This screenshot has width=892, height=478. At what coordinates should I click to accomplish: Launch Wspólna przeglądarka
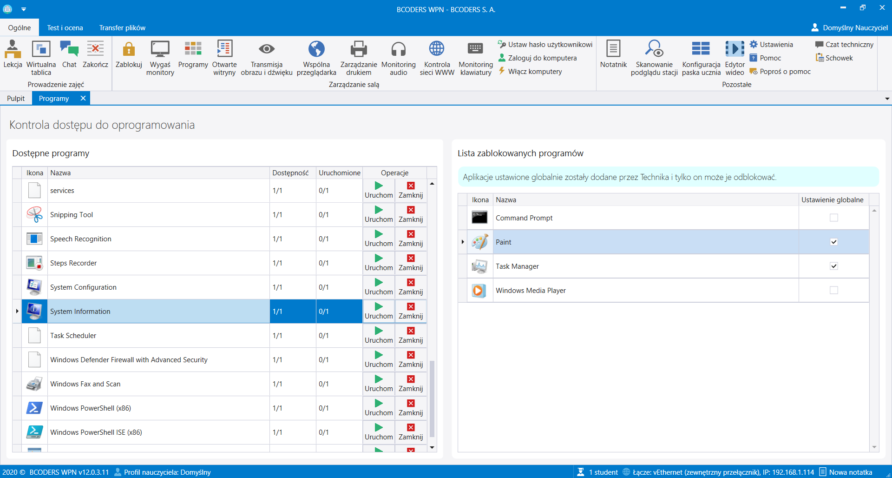pyautogui.click(x=316, y=58)
